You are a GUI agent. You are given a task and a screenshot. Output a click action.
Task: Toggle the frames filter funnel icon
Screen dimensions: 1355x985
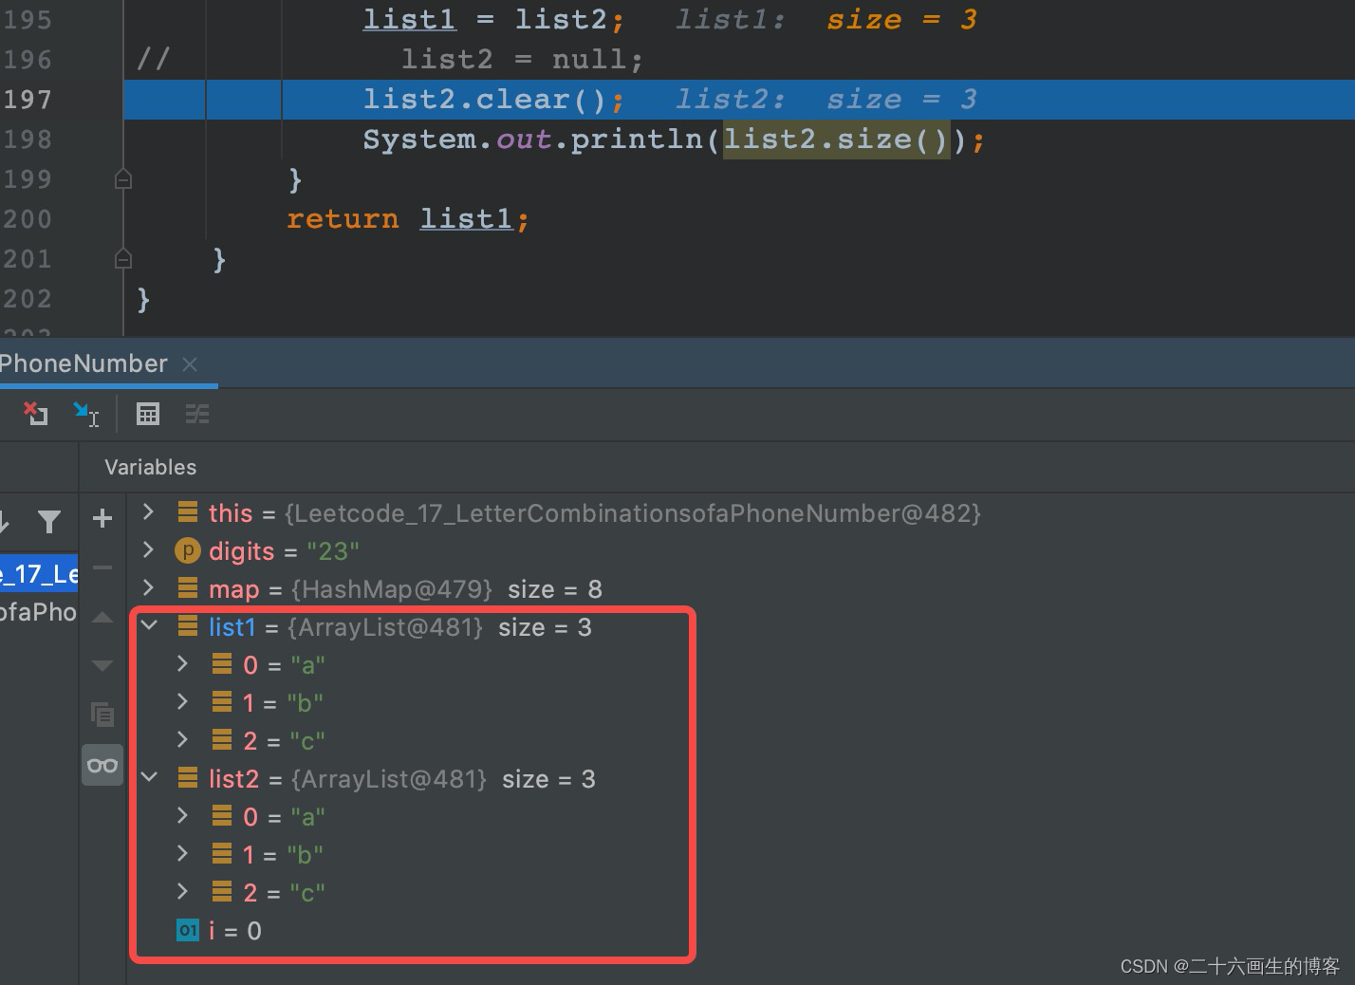click(48, 521)
